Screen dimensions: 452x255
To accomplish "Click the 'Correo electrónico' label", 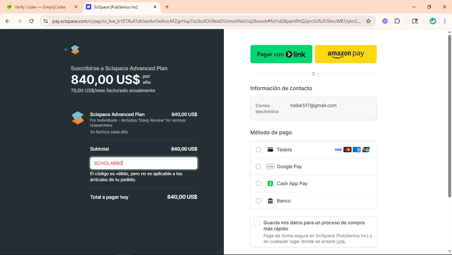I will pos(267,108).
